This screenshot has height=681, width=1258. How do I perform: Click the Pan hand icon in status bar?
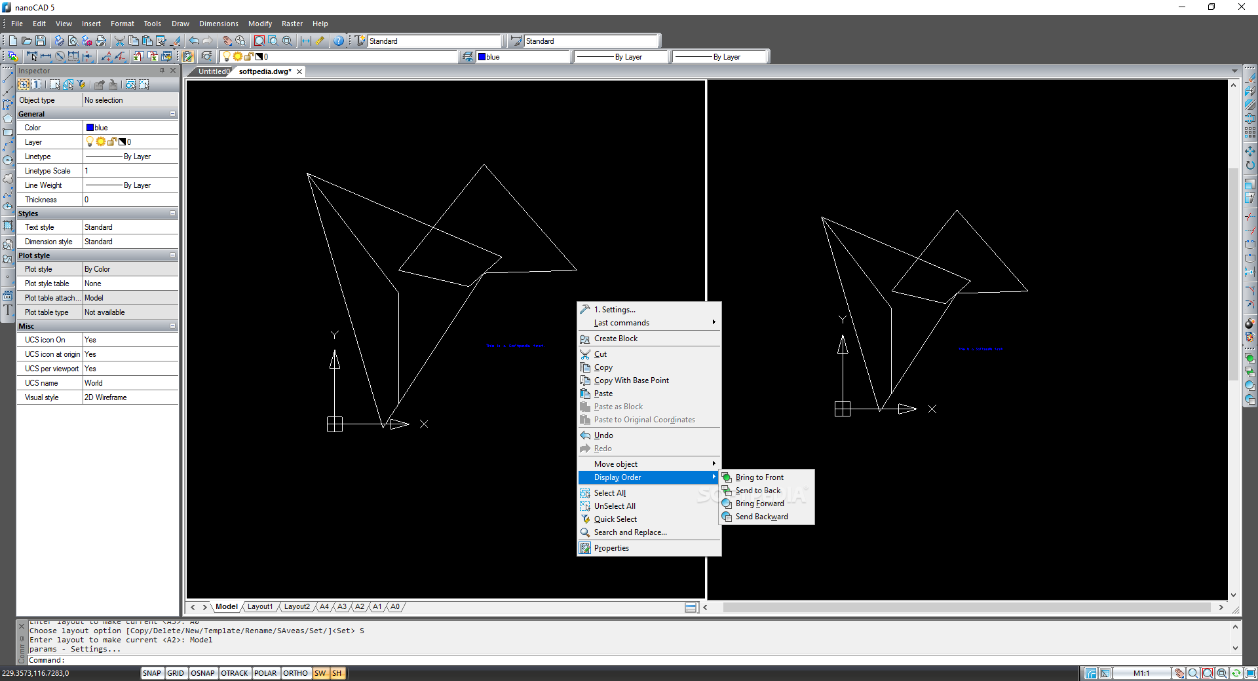(x=1179, y=673)
